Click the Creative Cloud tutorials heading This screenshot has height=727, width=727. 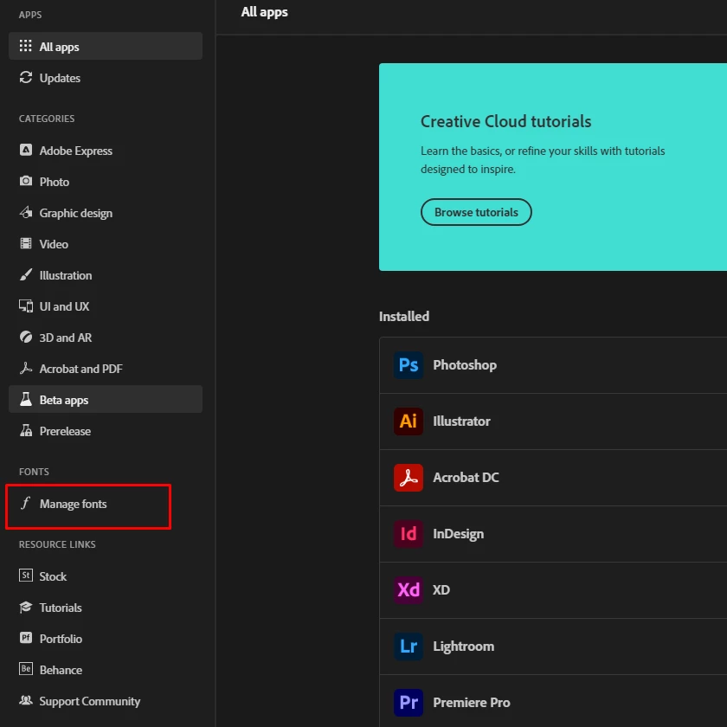coord(505,121)
